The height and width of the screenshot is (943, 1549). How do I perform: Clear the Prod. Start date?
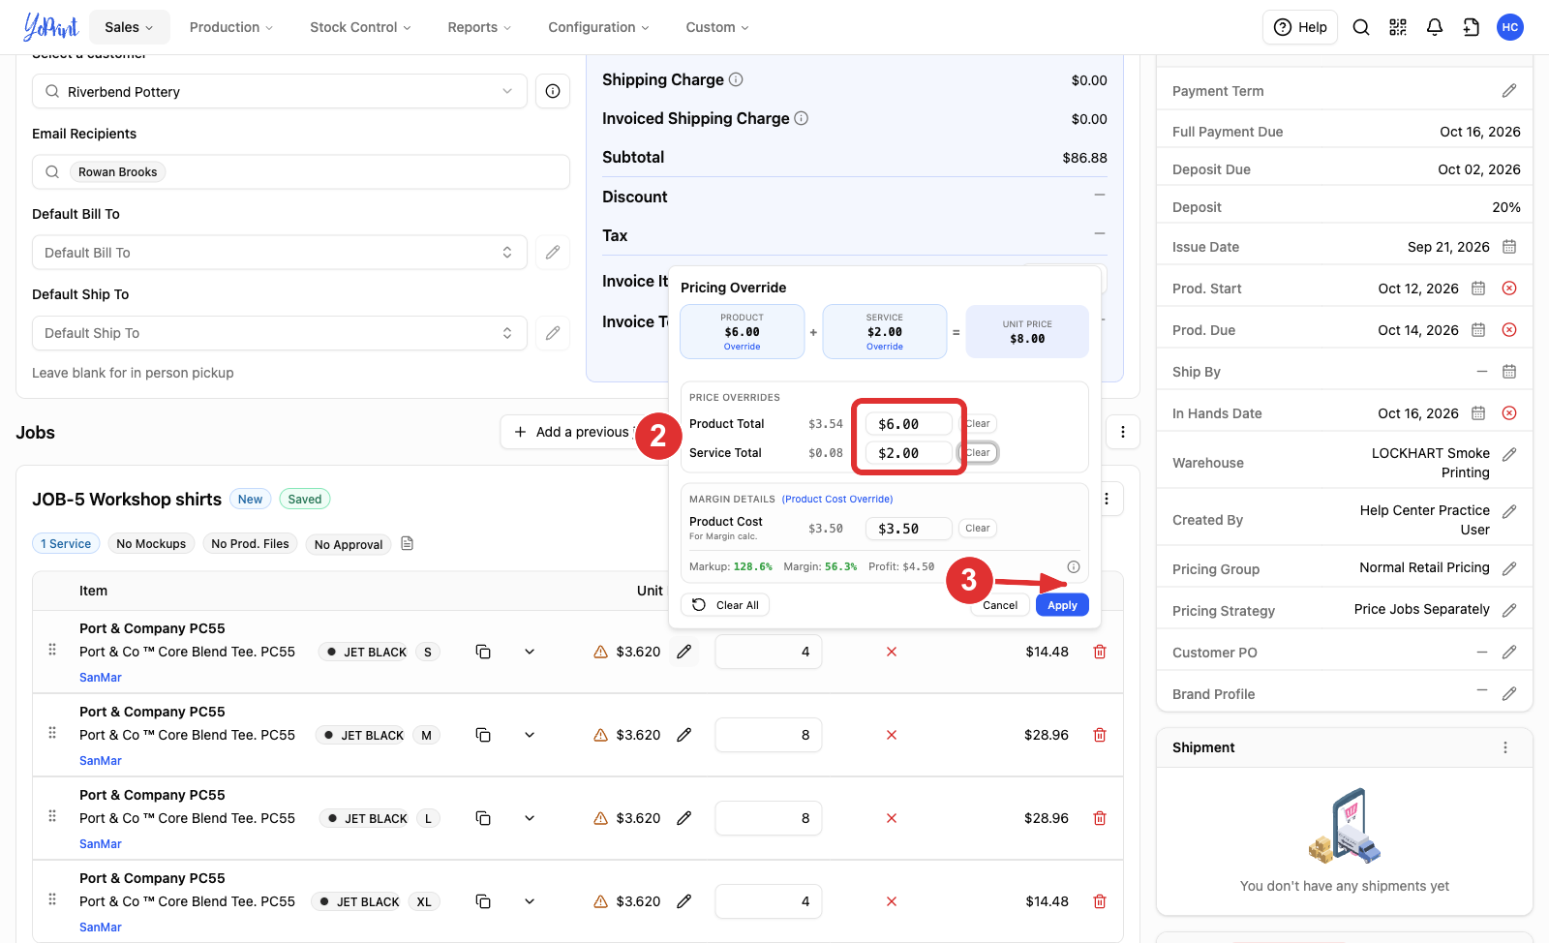pyautogui.click(x=1509, y=289)
